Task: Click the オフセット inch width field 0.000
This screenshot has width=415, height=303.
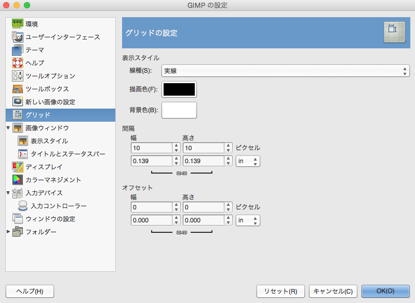Action: [x=152, y=220]
